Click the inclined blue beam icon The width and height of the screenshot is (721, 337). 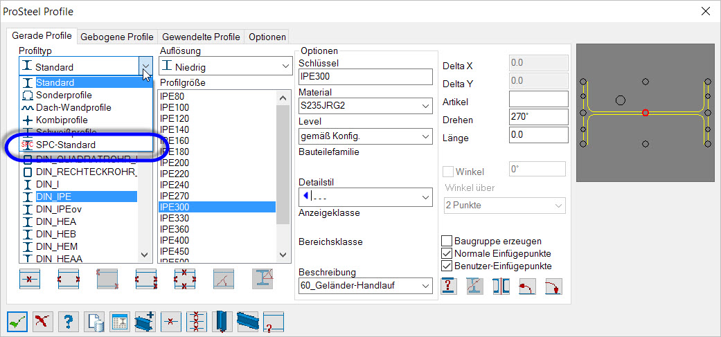(247, 322)
